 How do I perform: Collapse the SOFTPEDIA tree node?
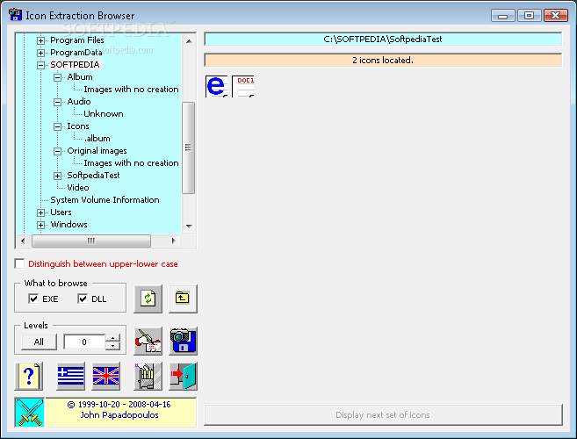coord(41,65)
